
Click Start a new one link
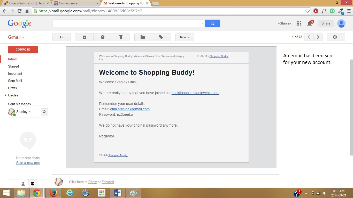coord(28,163)
